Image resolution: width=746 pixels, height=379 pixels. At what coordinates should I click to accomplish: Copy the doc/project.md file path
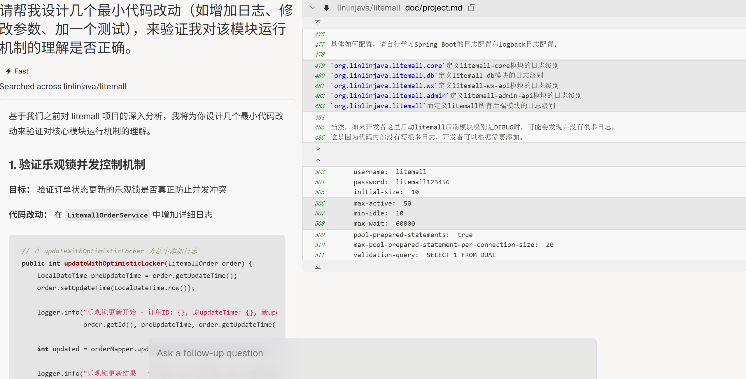coord(472,8)
